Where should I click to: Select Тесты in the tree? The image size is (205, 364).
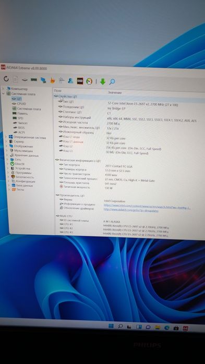point(18,189)
